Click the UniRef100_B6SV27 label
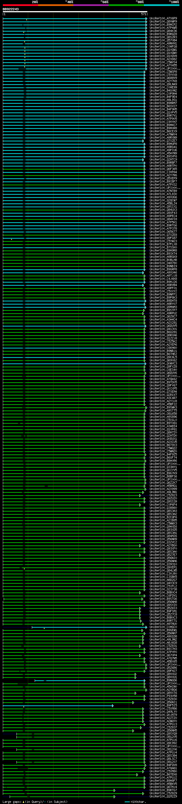The height and width of the screenshot is (804, 182). click(x=163, y=106)
